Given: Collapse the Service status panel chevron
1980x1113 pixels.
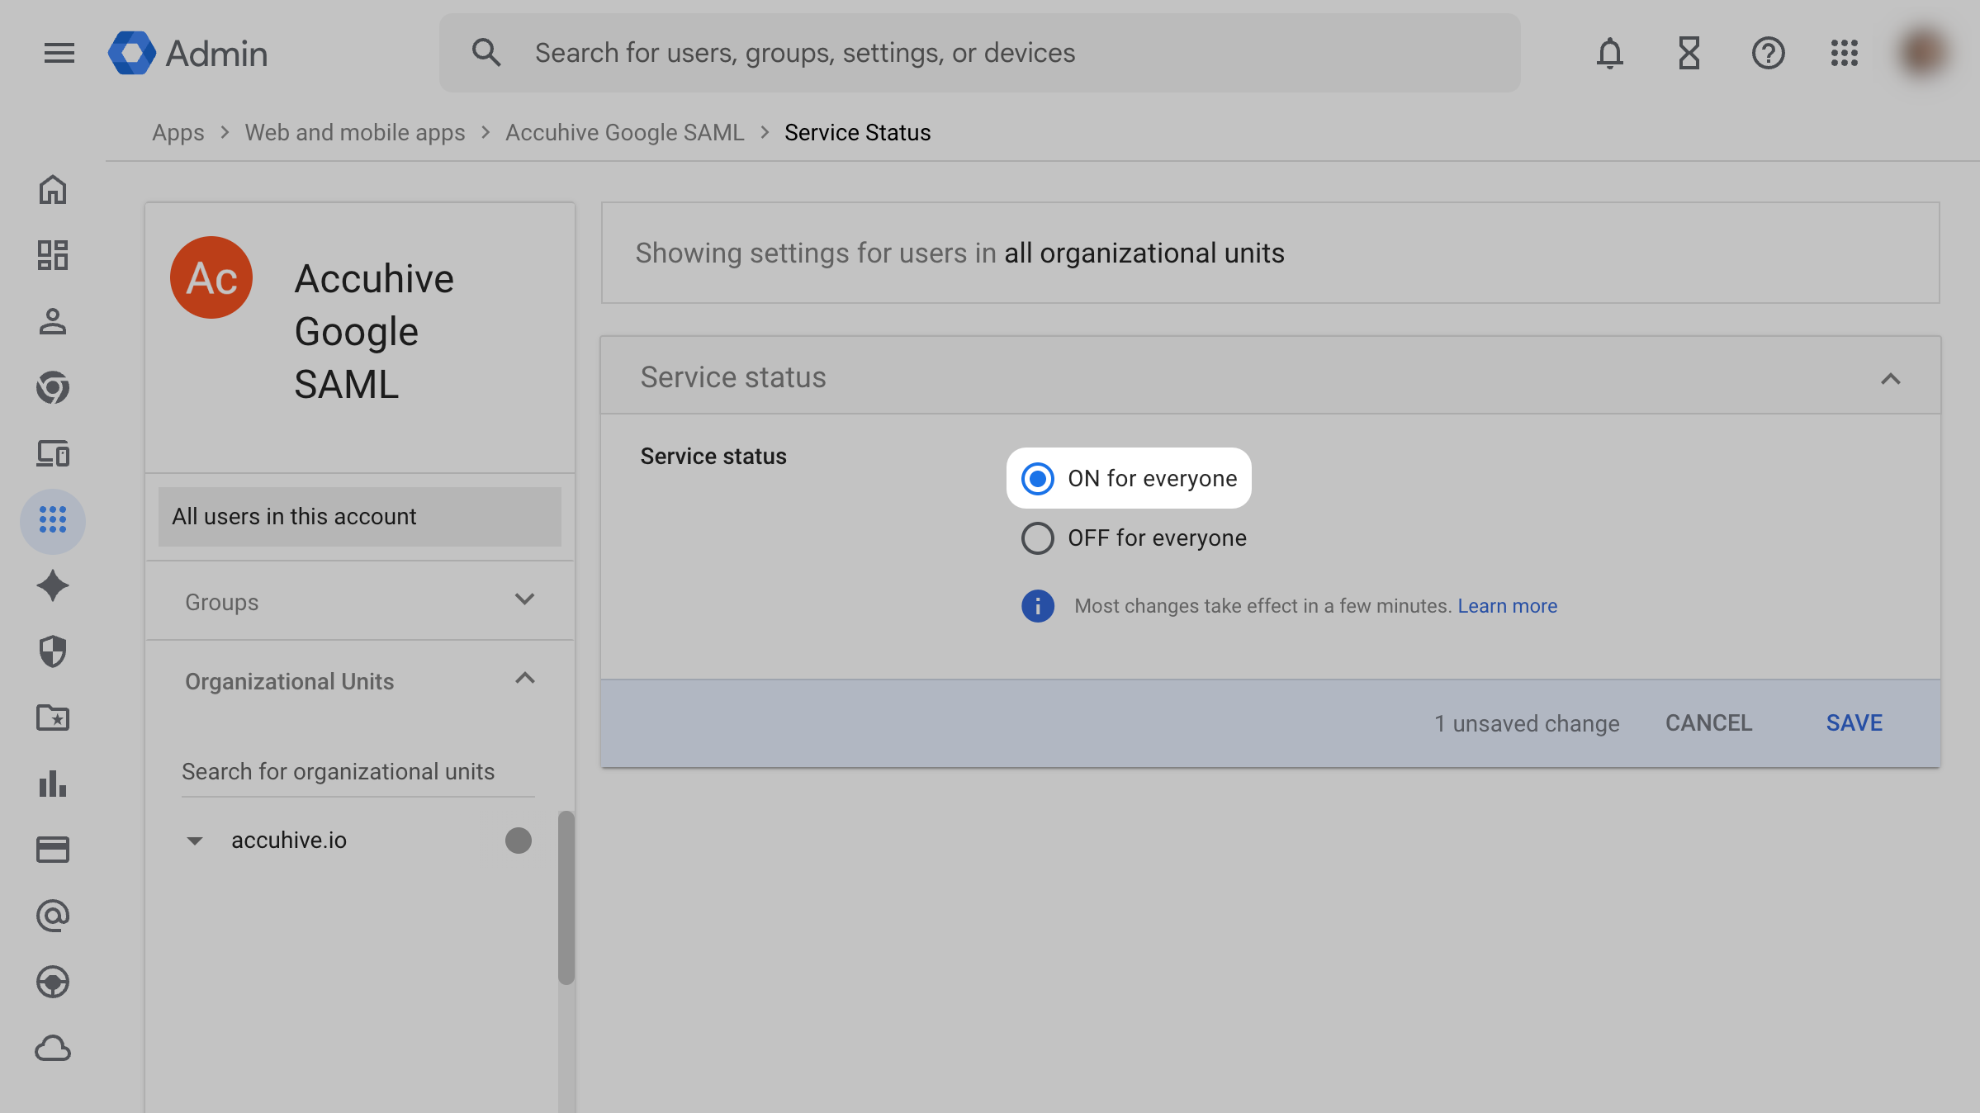Looking at the screenshot, I should click(x=1890, y=378).
